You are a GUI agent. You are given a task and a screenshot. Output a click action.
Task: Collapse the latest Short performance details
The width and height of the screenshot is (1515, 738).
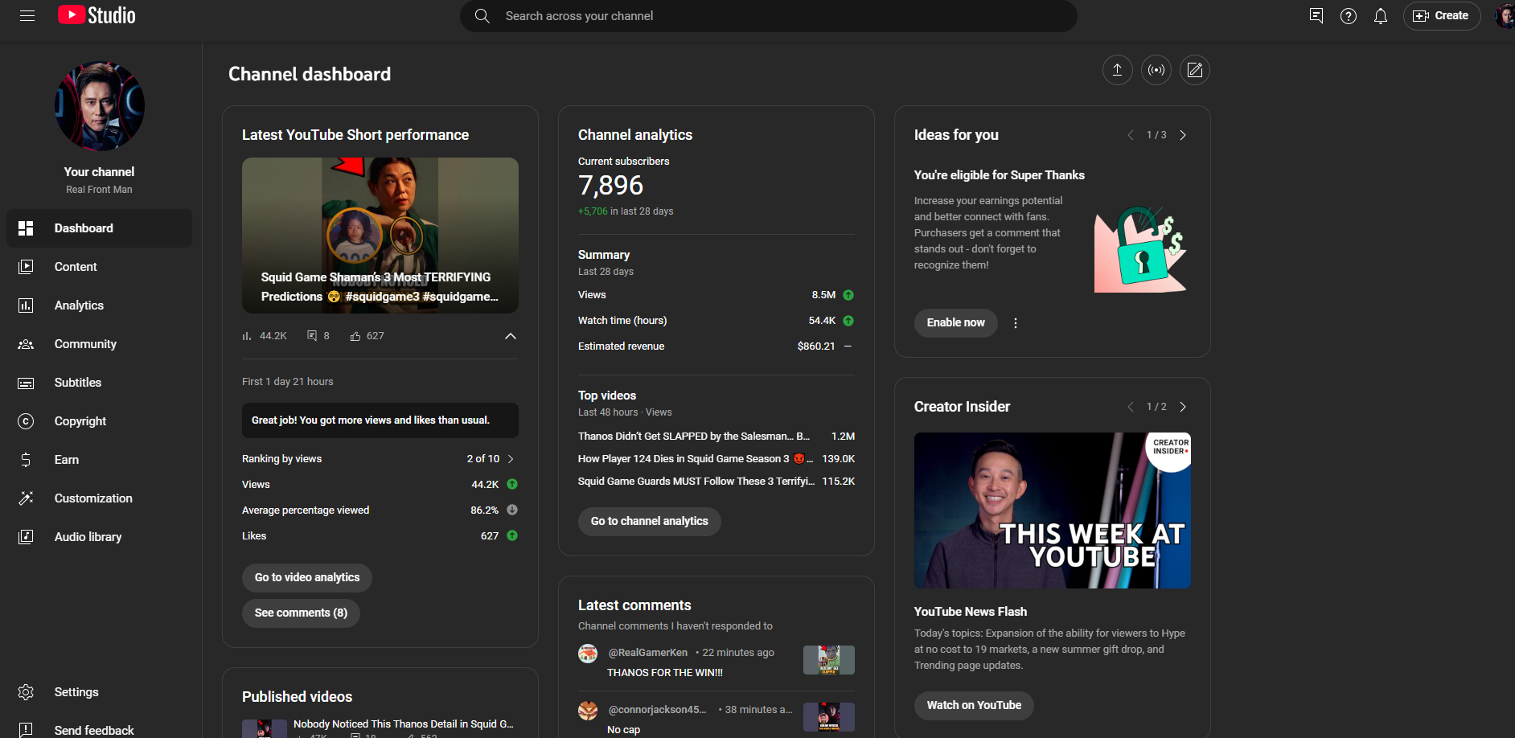(510, 336)
